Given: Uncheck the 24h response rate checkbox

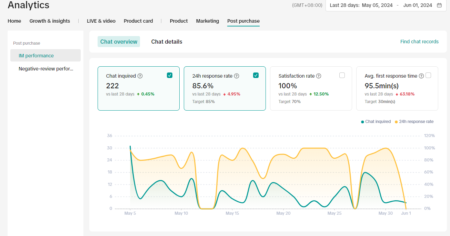Looking at the screenshot, I should tap(256, 76).
